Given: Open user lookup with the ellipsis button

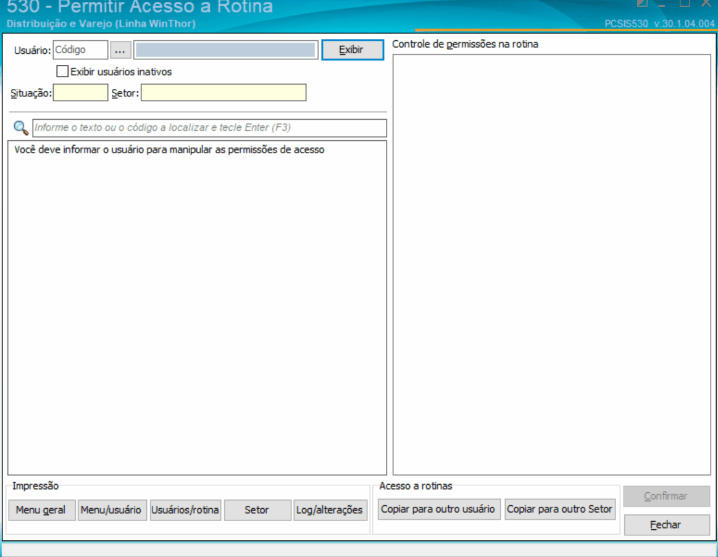Looking at the screenshot, I should point(120,50).
